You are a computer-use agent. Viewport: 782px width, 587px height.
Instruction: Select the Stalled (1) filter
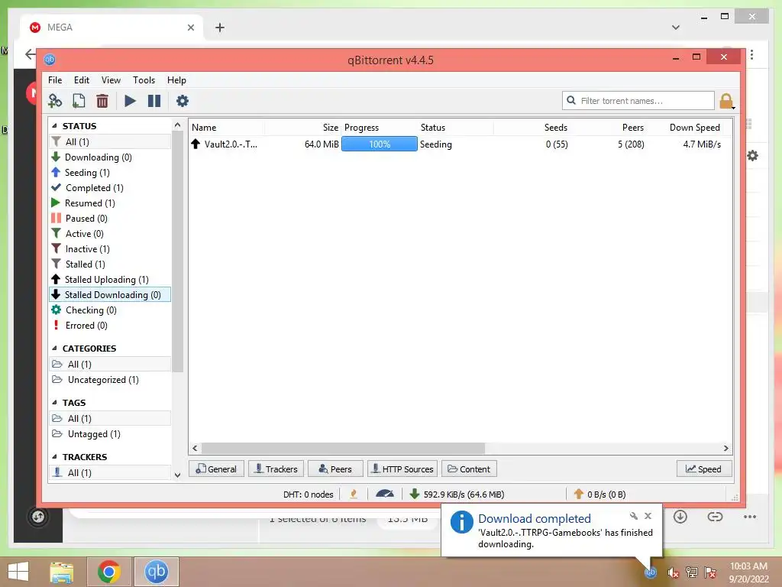[110, 264]
